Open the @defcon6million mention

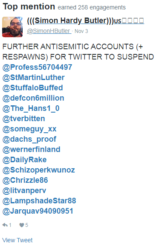pyautogui.click(x=33, y=98)
